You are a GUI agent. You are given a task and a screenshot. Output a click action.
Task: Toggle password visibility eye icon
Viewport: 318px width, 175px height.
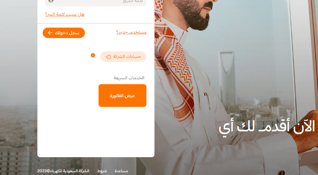pyautogui.click(x=51, y=1)
